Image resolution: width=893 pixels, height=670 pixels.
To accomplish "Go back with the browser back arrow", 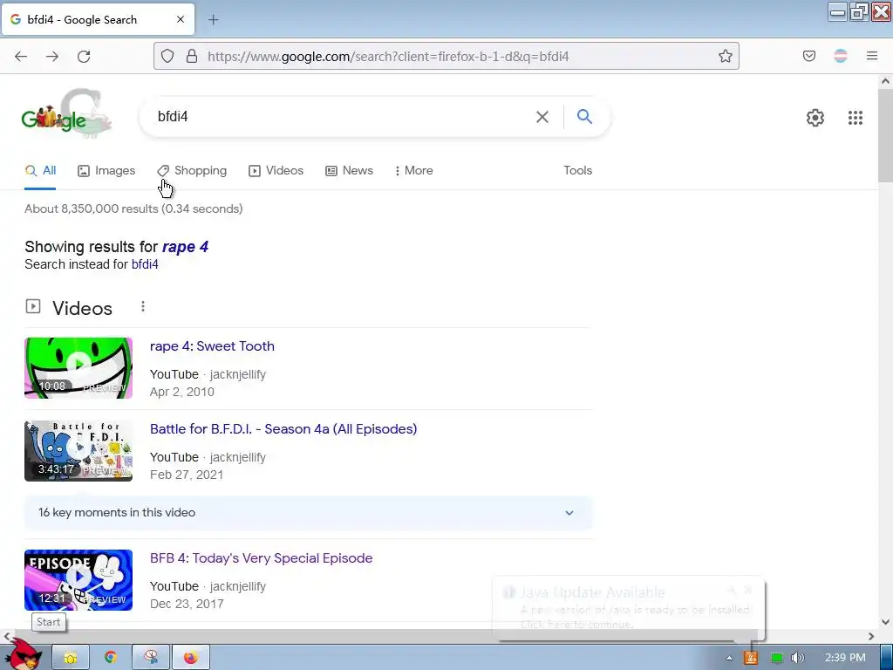I will (21, 56).
